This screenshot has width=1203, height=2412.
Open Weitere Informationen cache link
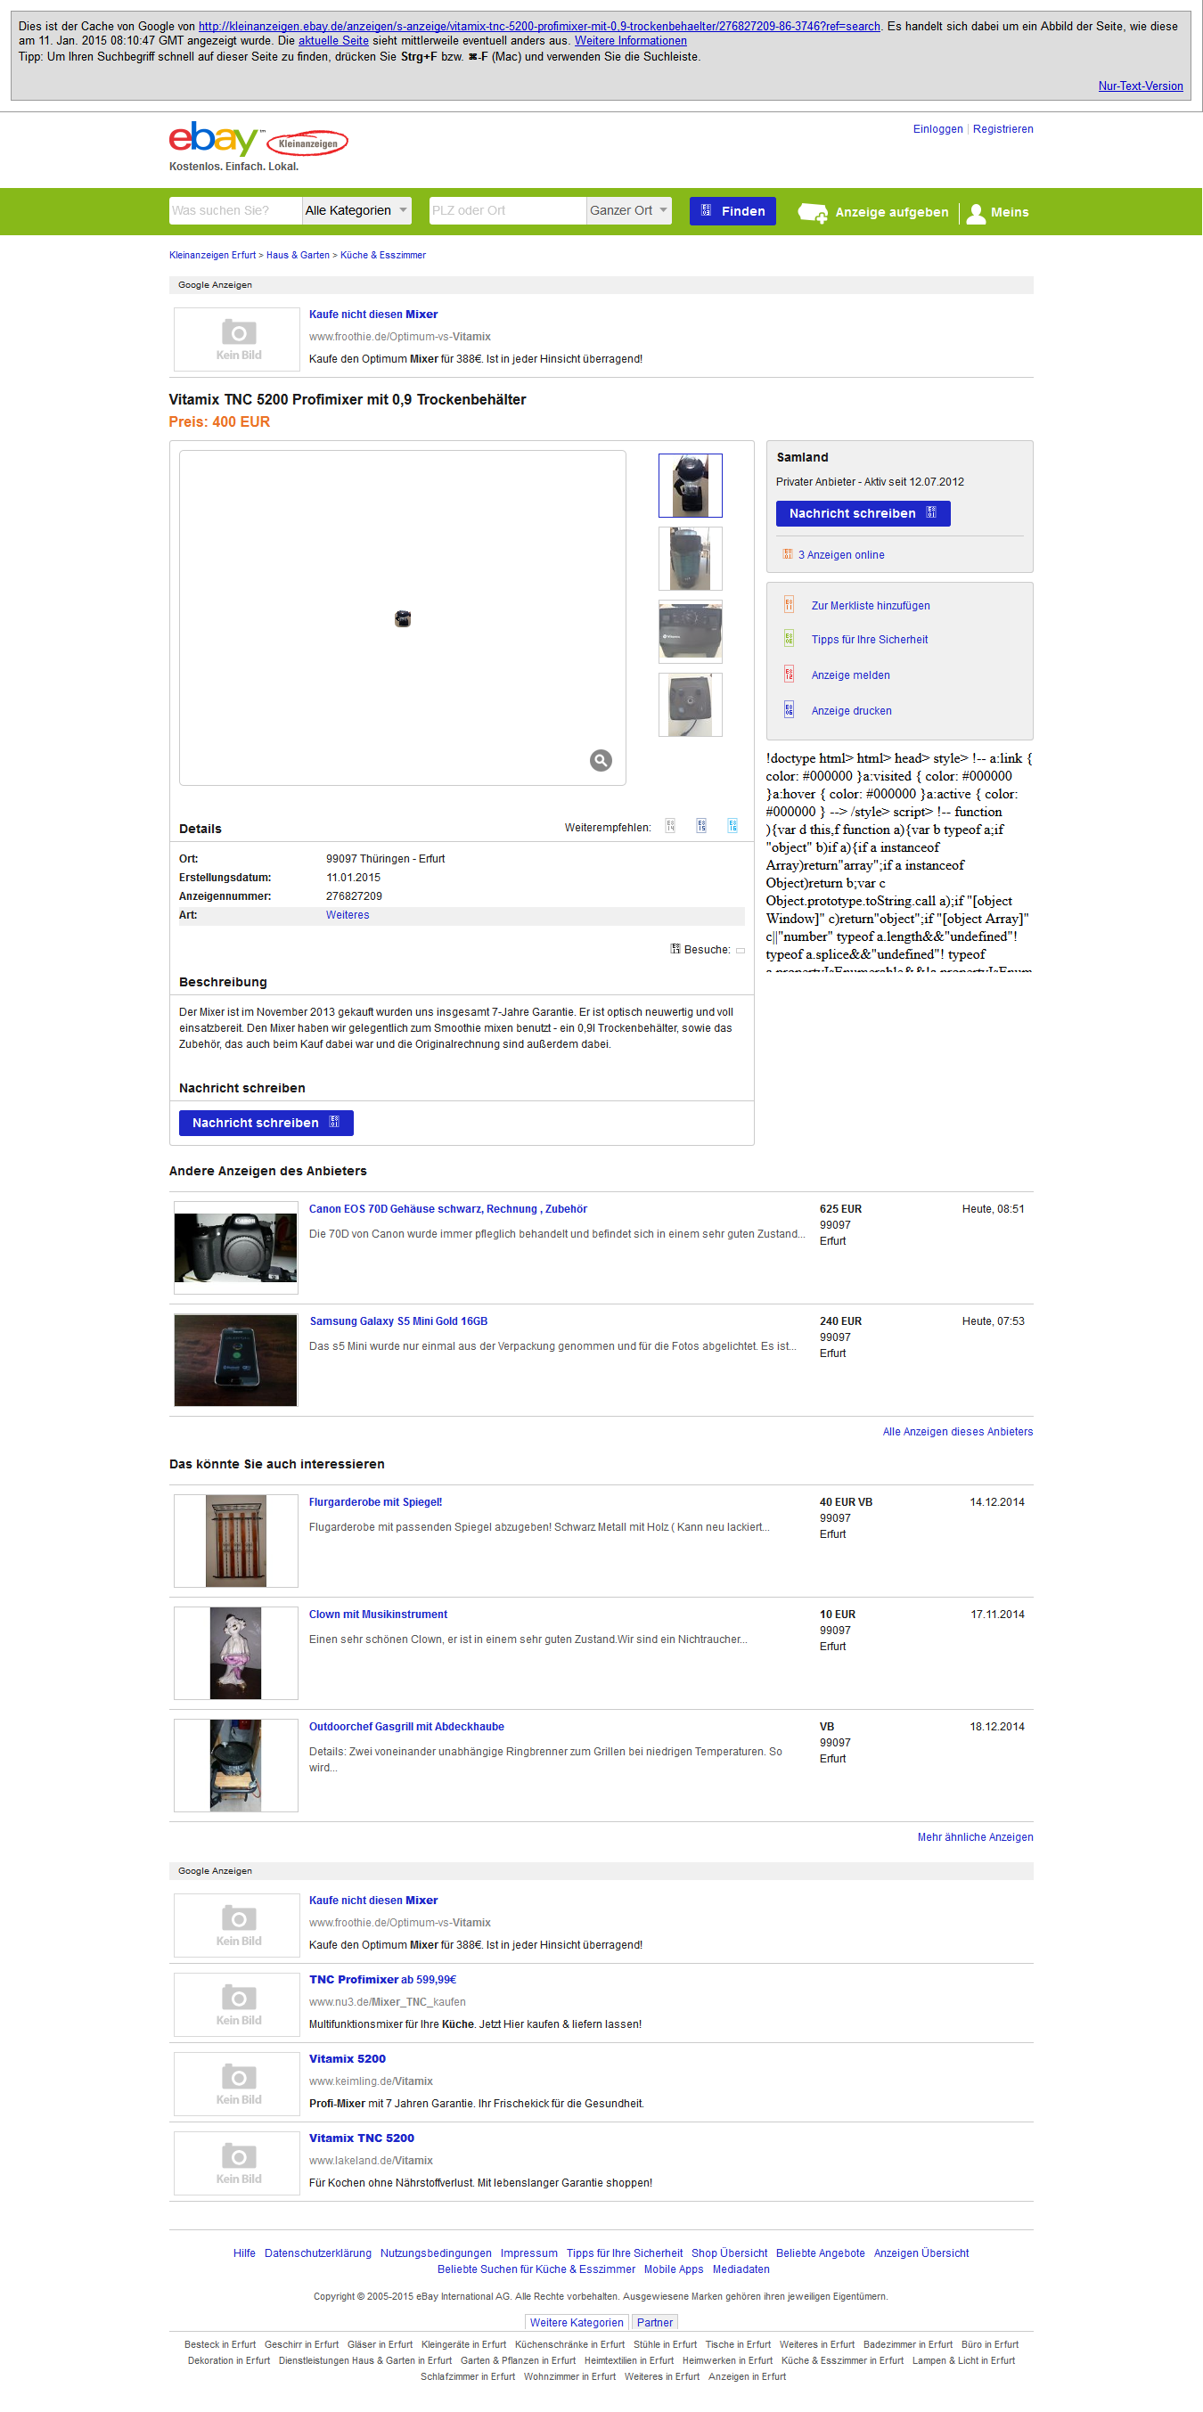click(x=630, y=40)
